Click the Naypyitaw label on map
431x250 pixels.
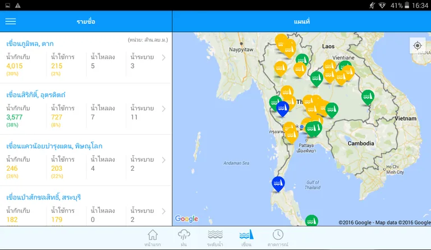pyautogui.click(x=241, y=49)
